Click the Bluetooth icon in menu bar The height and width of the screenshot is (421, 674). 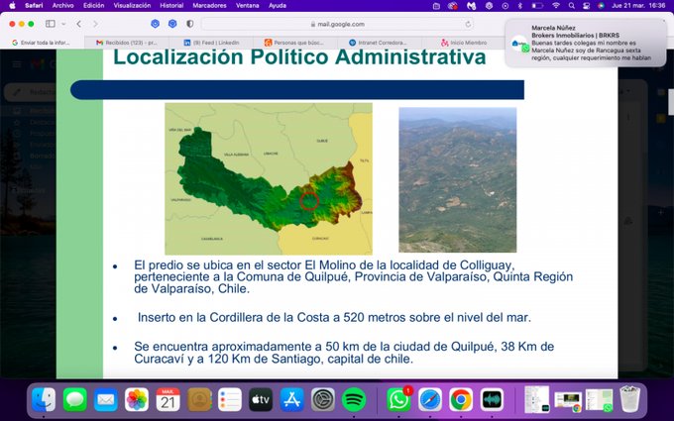519,6
